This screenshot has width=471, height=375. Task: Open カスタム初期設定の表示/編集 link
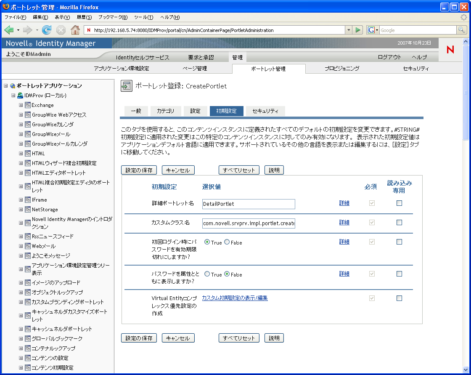click(235, 298)
